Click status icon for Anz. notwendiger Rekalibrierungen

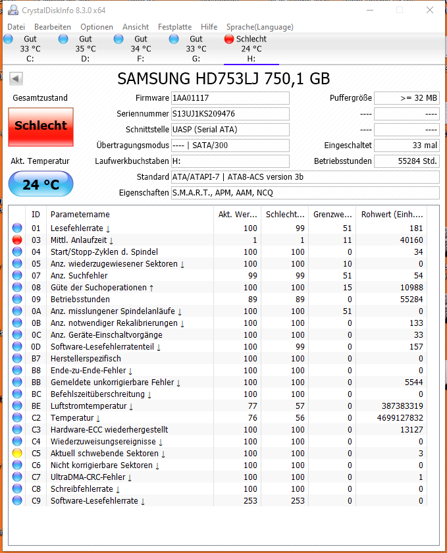(x=17, y=323)
